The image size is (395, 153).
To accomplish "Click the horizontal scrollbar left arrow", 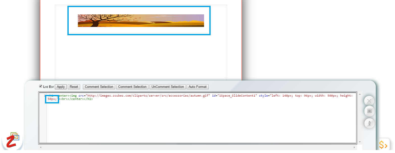I will click(x=41, y=147).
